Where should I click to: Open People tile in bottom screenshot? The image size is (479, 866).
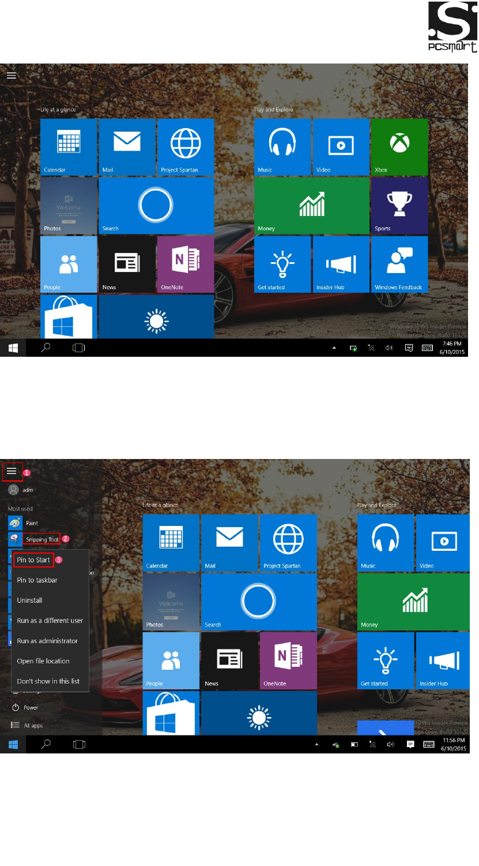pyautogui.click(x=171, y=660)
